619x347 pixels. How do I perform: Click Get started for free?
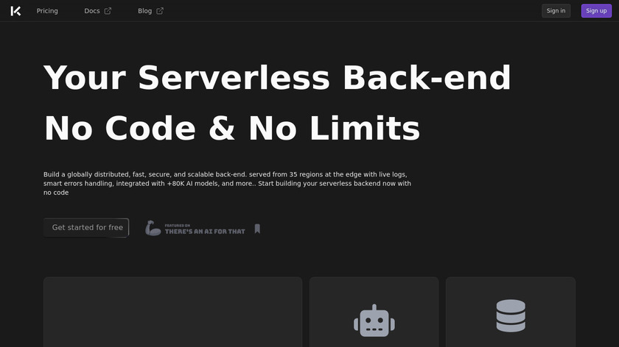pyautogui.click(x=86, y=228)
